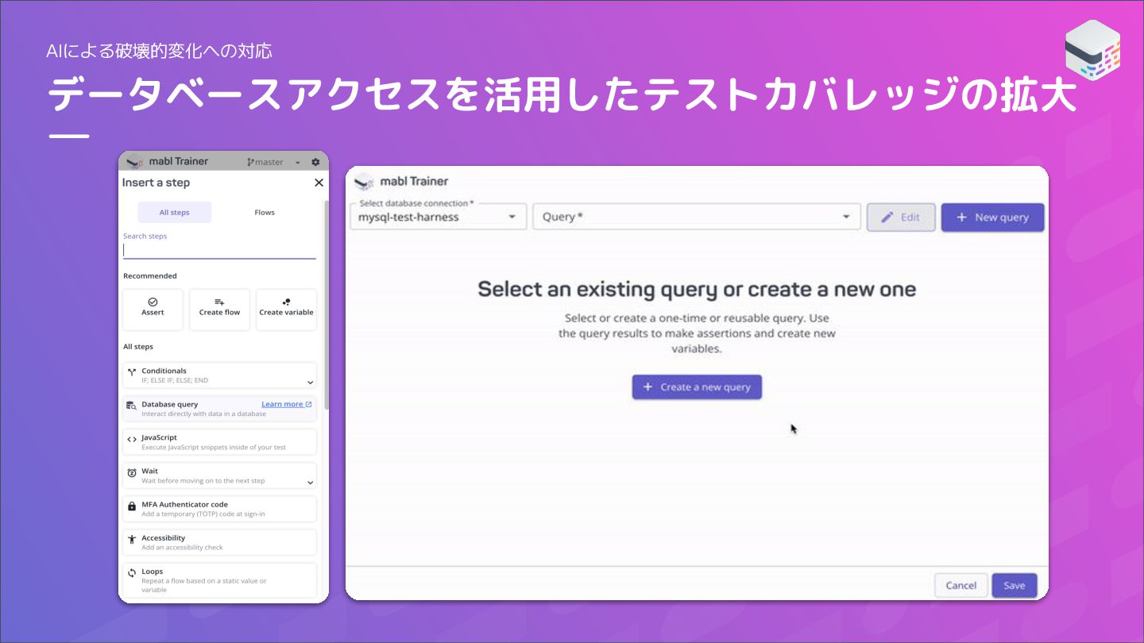The width and height of the screenshot is (1144, 643).
Task: Open the database connection dropdown
Action: (x=438, y=217)
